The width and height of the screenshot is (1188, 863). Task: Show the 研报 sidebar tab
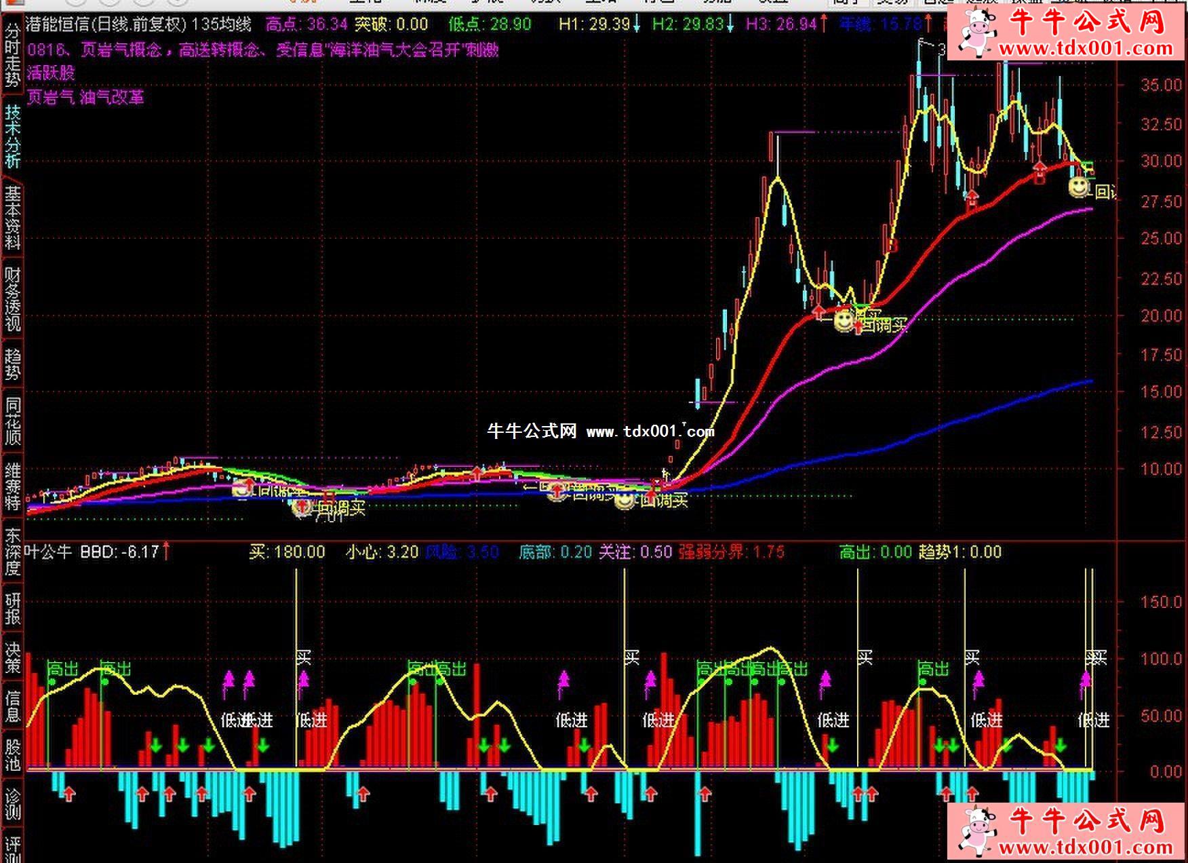[12, 609]
